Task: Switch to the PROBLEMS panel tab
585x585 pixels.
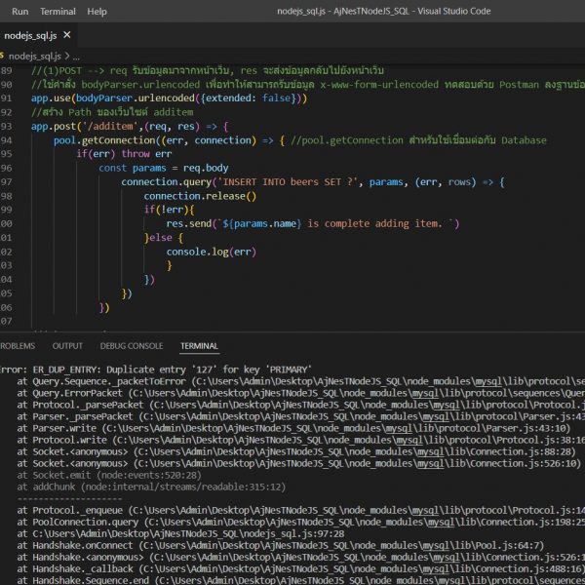Action: tap(17, 346)
